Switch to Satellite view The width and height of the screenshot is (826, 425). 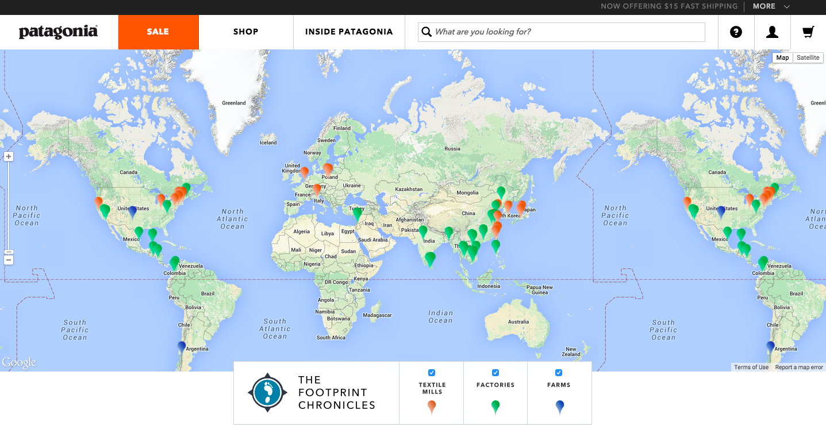tap(808, 58)
